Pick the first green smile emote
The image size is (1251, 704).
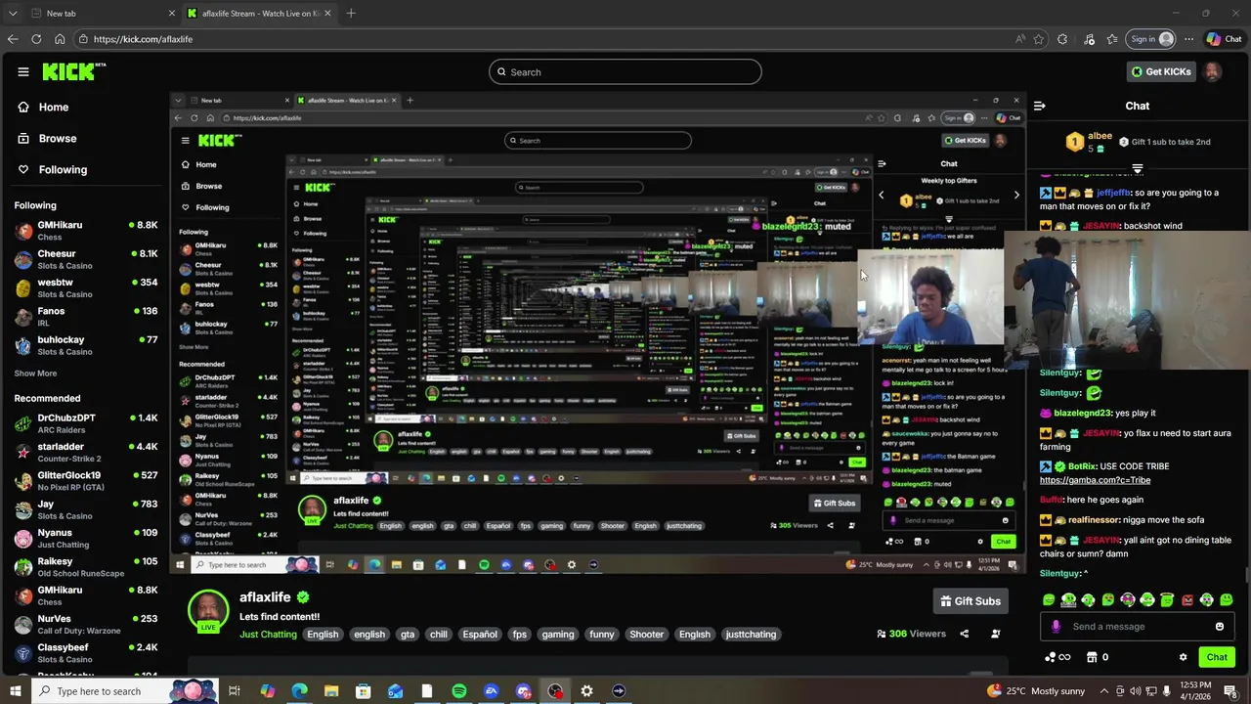1049,599
